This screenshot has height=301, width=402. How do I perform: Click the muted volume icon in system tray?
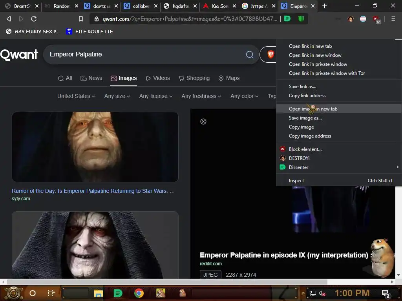tap(322, 293)
